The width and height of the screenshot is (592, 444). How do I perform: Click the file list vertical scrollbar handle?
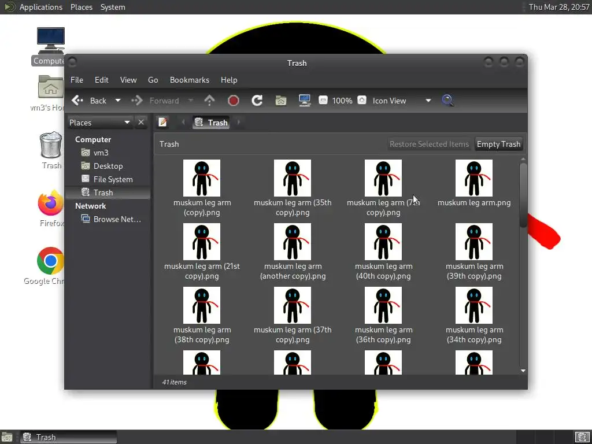coord(523,195)
